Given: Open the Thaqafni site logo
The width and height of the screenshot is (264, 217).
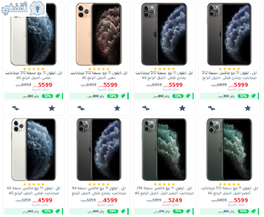Looking at the screenshot, I should click(24, 8).
